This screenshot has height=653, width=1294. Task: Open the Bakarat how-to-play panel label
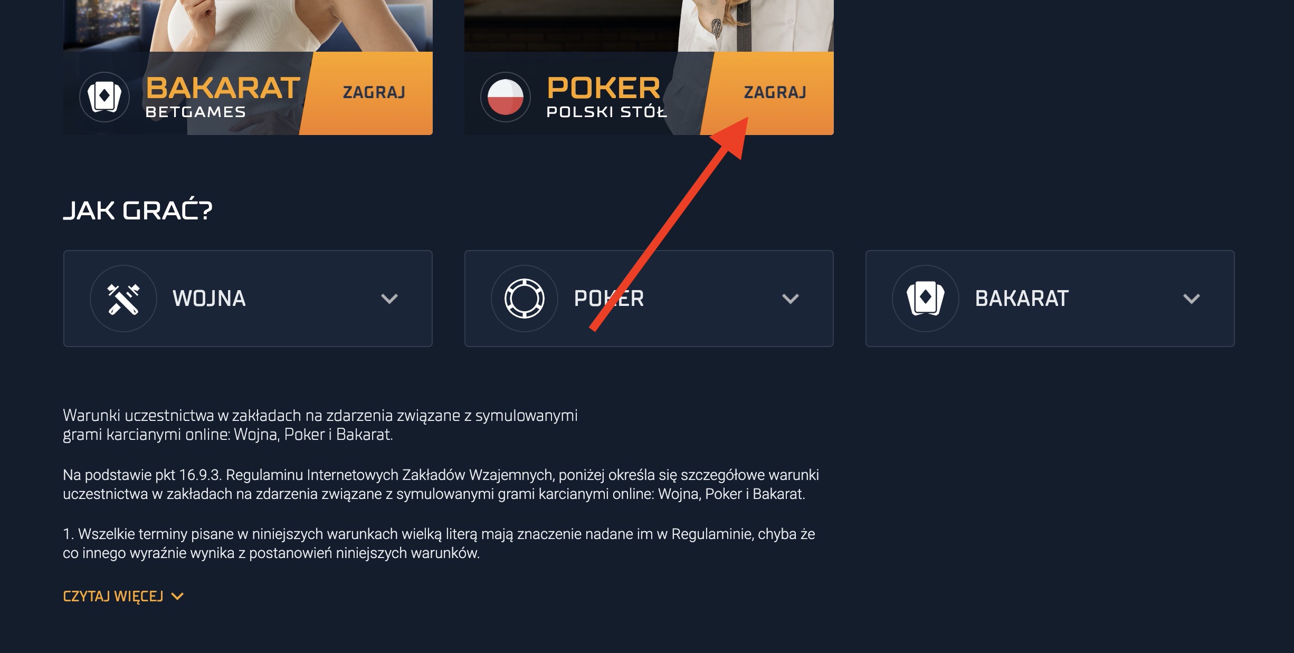[1022, 299]
